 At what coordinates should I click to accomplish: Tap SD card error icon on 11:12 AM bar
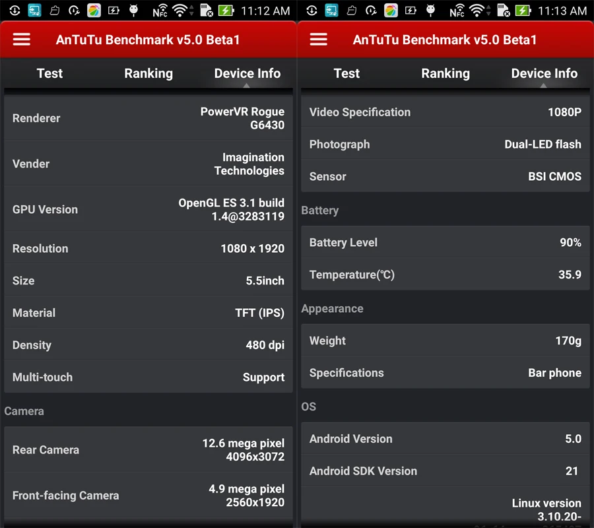(206, 11)
